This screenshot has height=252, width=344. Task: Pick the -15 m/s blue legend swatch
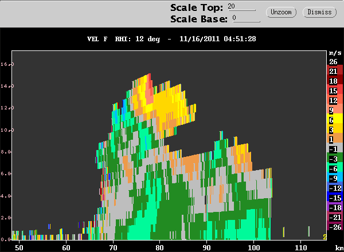(x=335, y=198)
